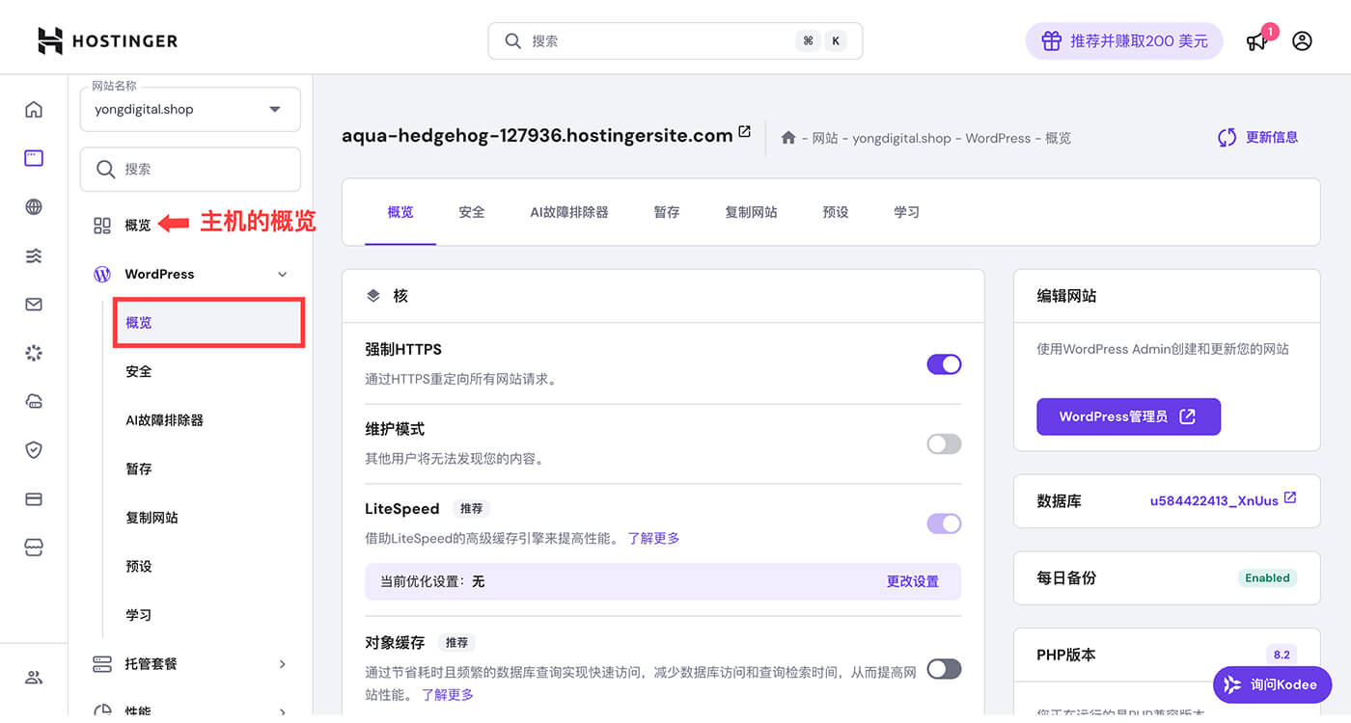Click the 8.2 PHP version badge

[1282, 655]
